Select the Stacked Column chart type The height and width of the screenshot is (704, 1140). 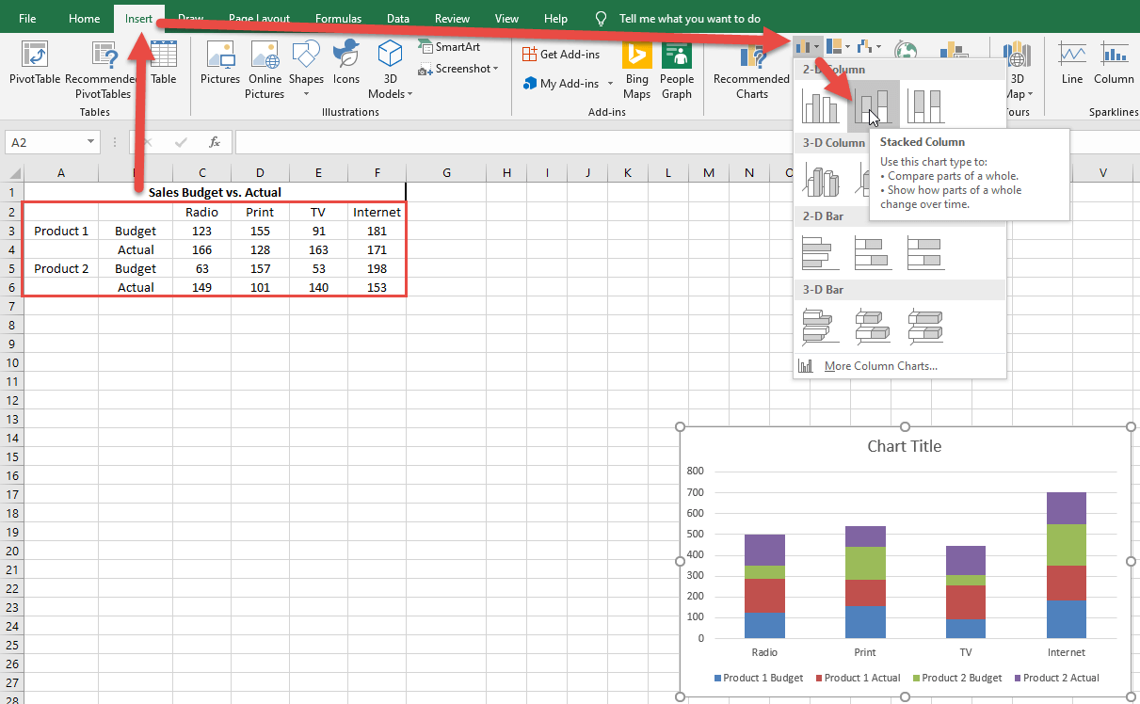coord(873,106)
